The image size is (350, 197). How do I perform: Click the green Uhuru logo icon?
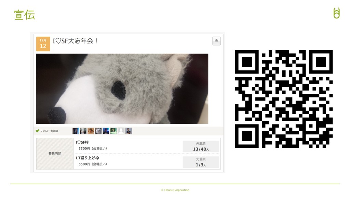coord(337,13)
